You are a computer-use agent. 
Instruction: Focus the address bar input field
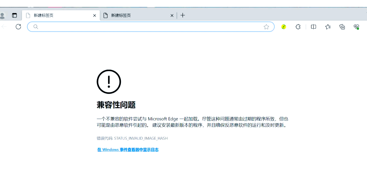point(151,27)
